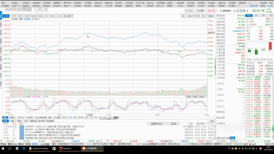The height and width of the screenshot is (154, 274).
Task: Switch money flow panel to 当日 tab
Action: coord(249,15)
